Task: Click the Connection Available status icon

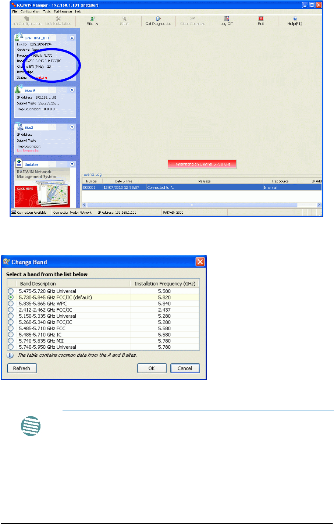Action: [x=14, y=212]
